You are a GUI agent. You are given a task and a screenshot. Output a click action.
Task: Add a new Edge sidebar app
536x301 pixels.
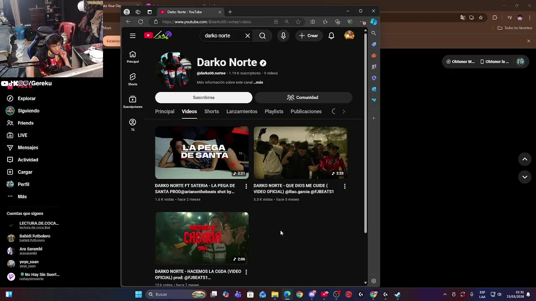click(374, 118)
